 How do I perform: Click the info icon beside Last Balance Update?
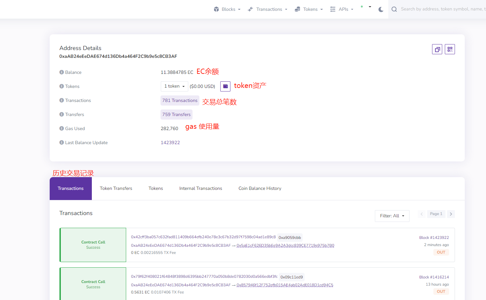pos(61,142)
